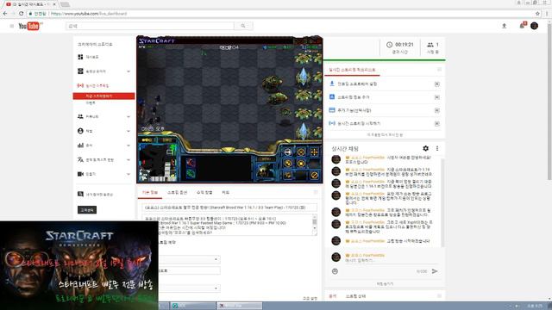
Task: Click the StarCraft live preview player
Action: pos(229,109)
